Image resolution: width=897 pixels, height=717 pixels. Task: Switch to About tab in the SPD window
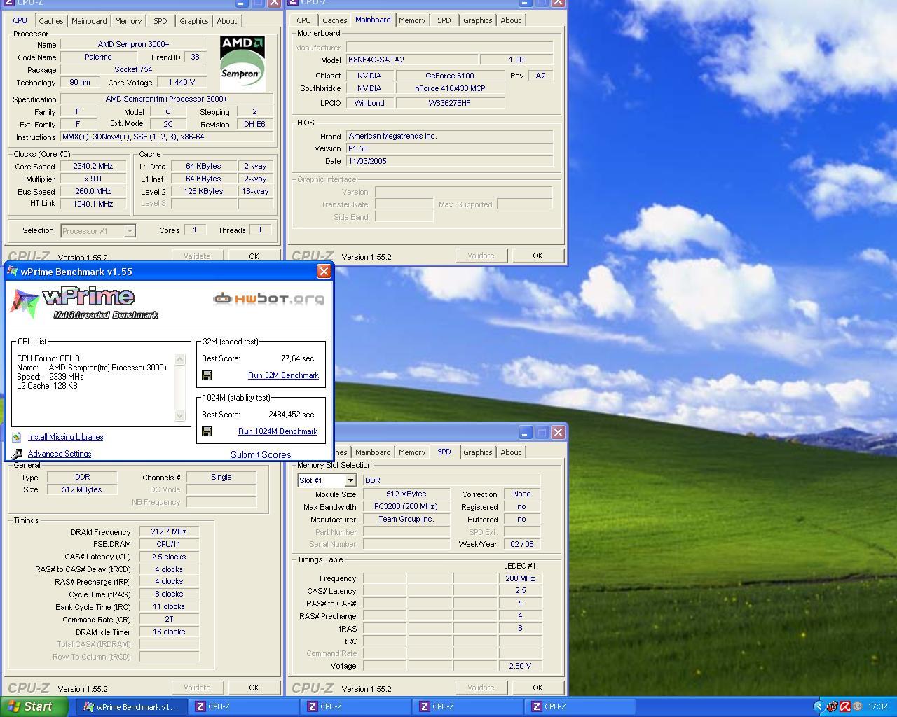point(511,452)
